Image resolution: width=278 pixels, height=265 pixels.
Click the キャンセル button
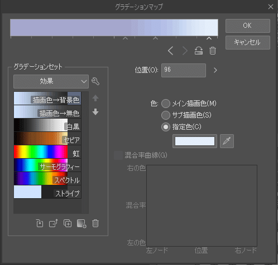coord(248,42)
